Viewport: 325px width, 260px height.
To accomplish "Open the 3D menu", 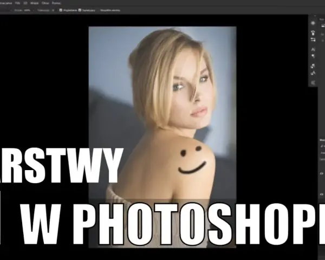I will (x=25, y=3).
